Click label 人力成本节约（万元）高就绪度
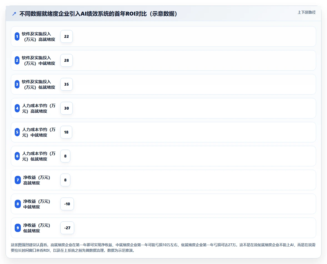 click(x=39, y=108)
